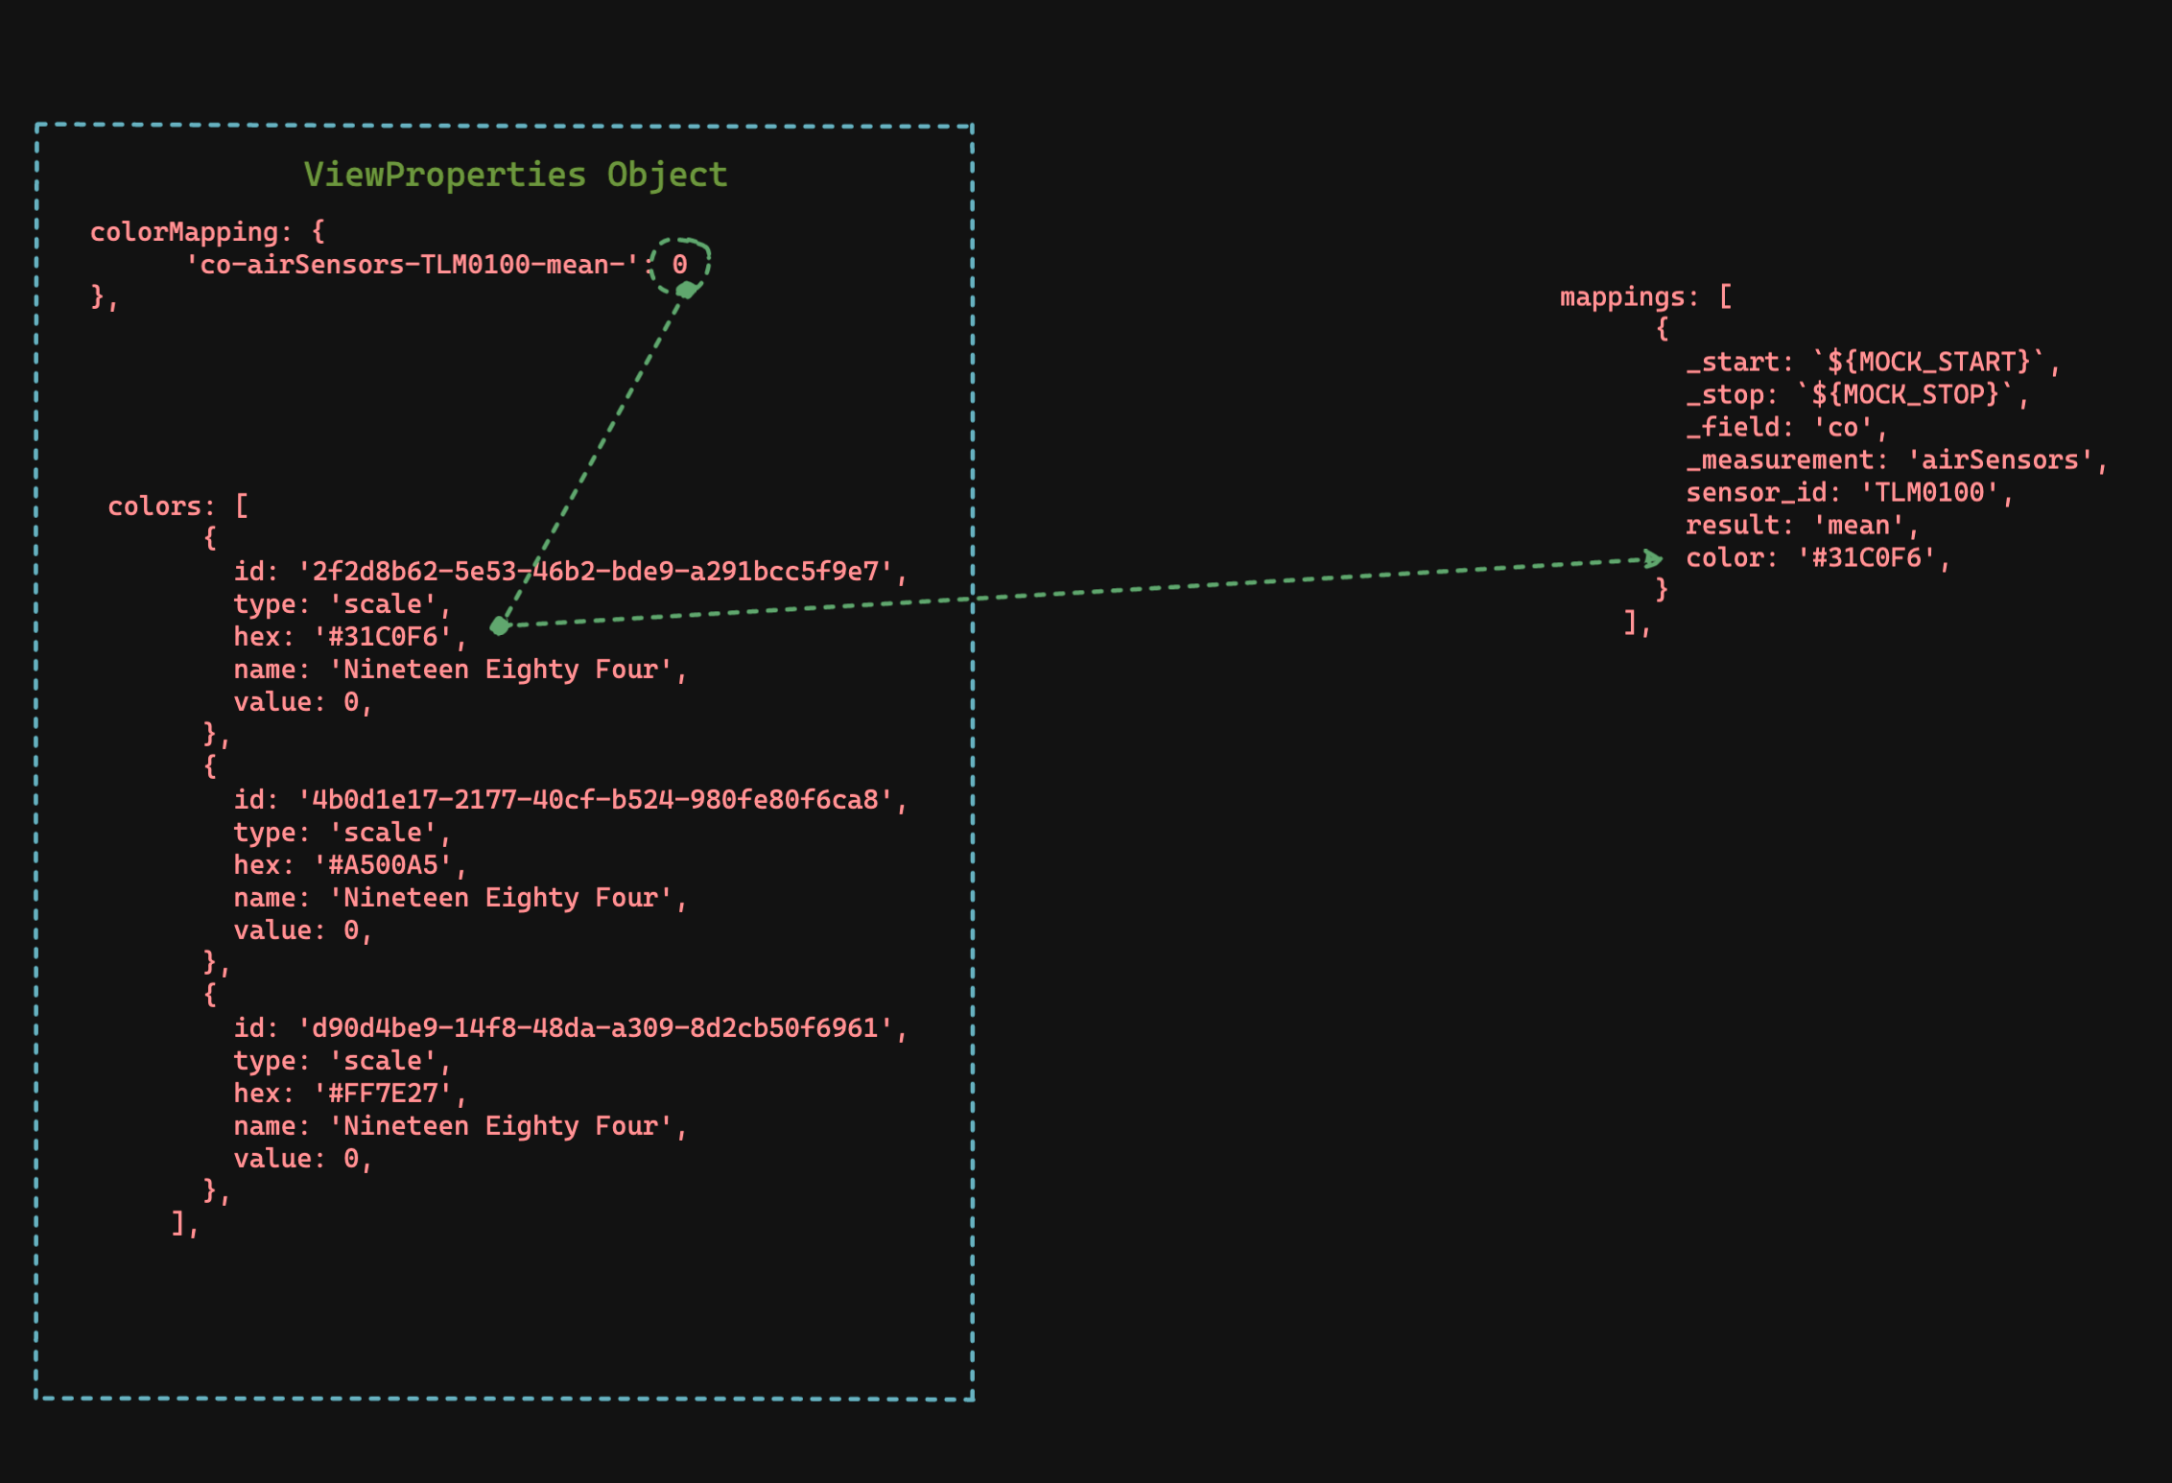Screen dimensions: 2172x1483
Task: Click hex value '#A500A5'
Action: tap(384, 865)
